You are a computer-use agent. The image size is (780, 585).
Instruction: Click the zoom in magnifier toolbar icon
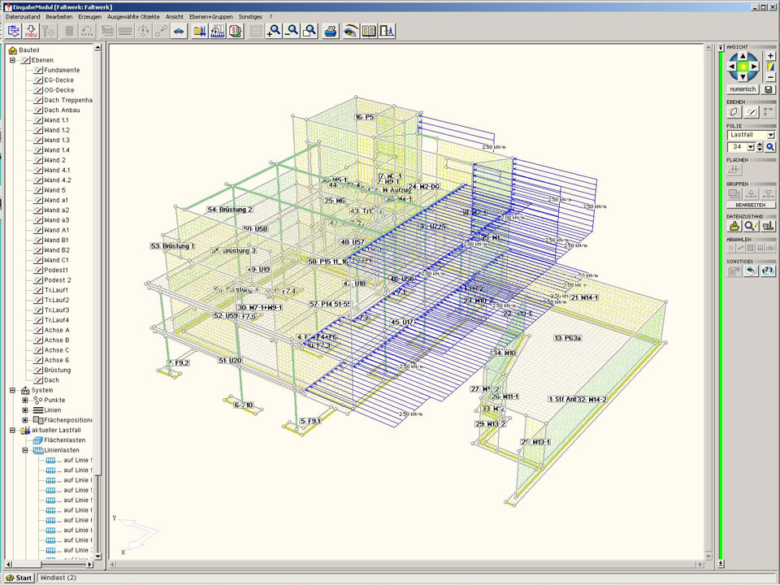274,31
